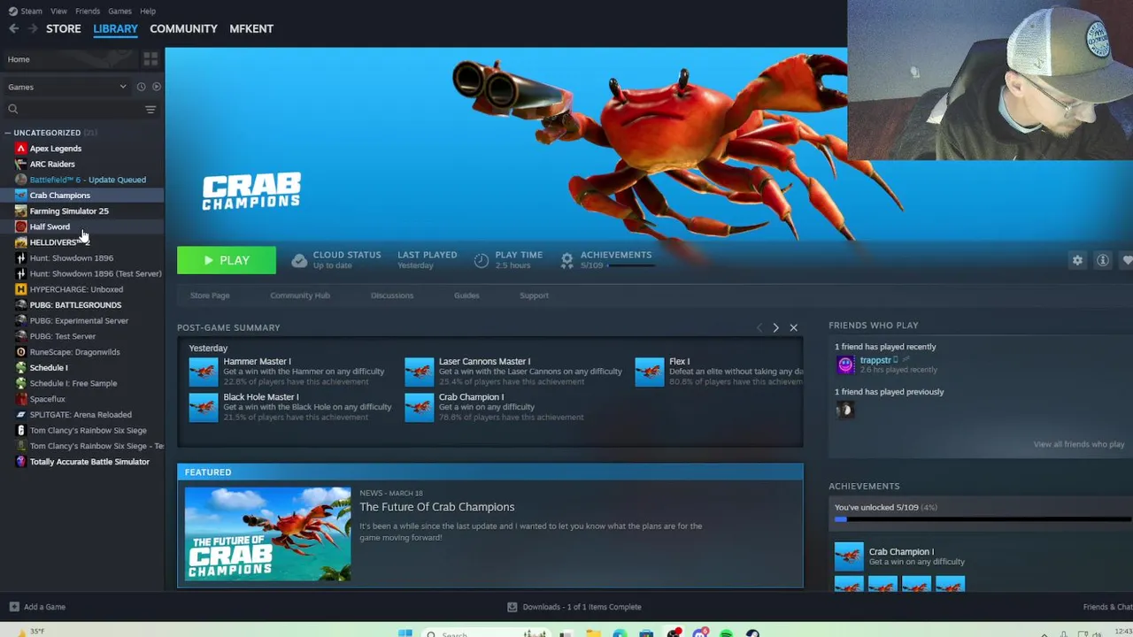1133x637 pixels.
Task: Open the Community Hub link
Action: click(300, 295)
